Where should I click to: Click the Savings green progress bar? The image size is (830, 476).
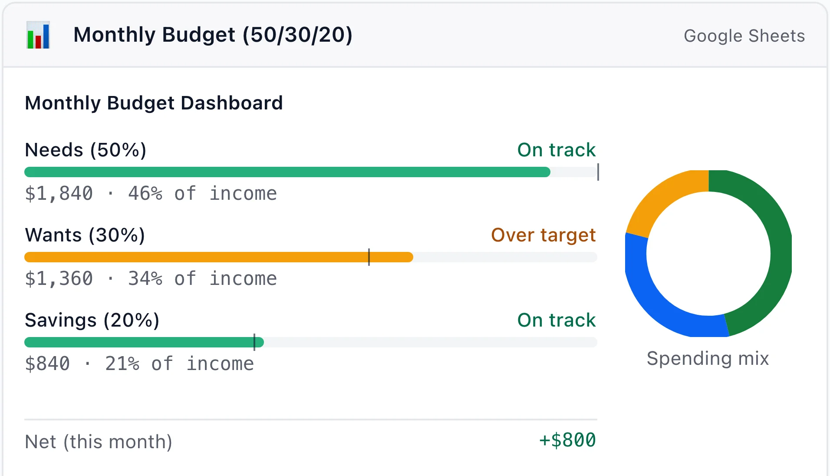point(144,342)
